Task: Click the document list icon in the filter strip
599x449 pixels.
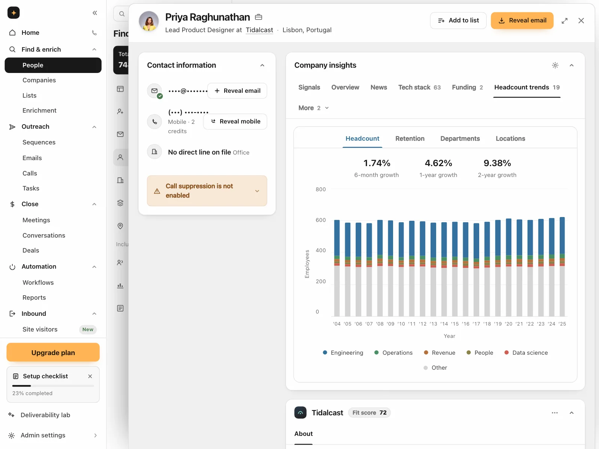Action: (120, 308)
